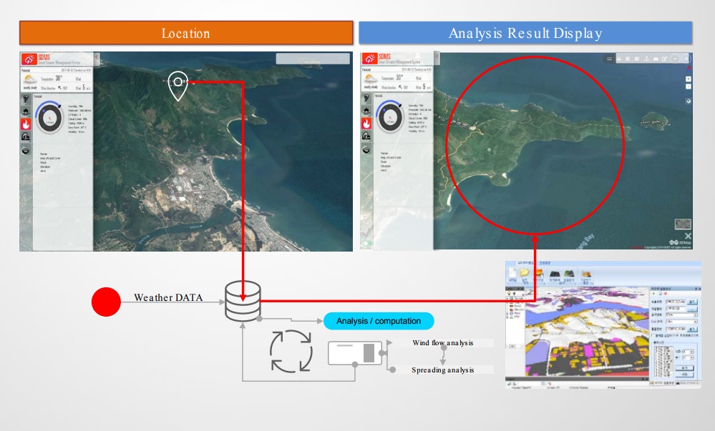The width and height of the screenshot is (715, 431).
Task: Select the Analysis Result Display header
Action: pos(525,33)
